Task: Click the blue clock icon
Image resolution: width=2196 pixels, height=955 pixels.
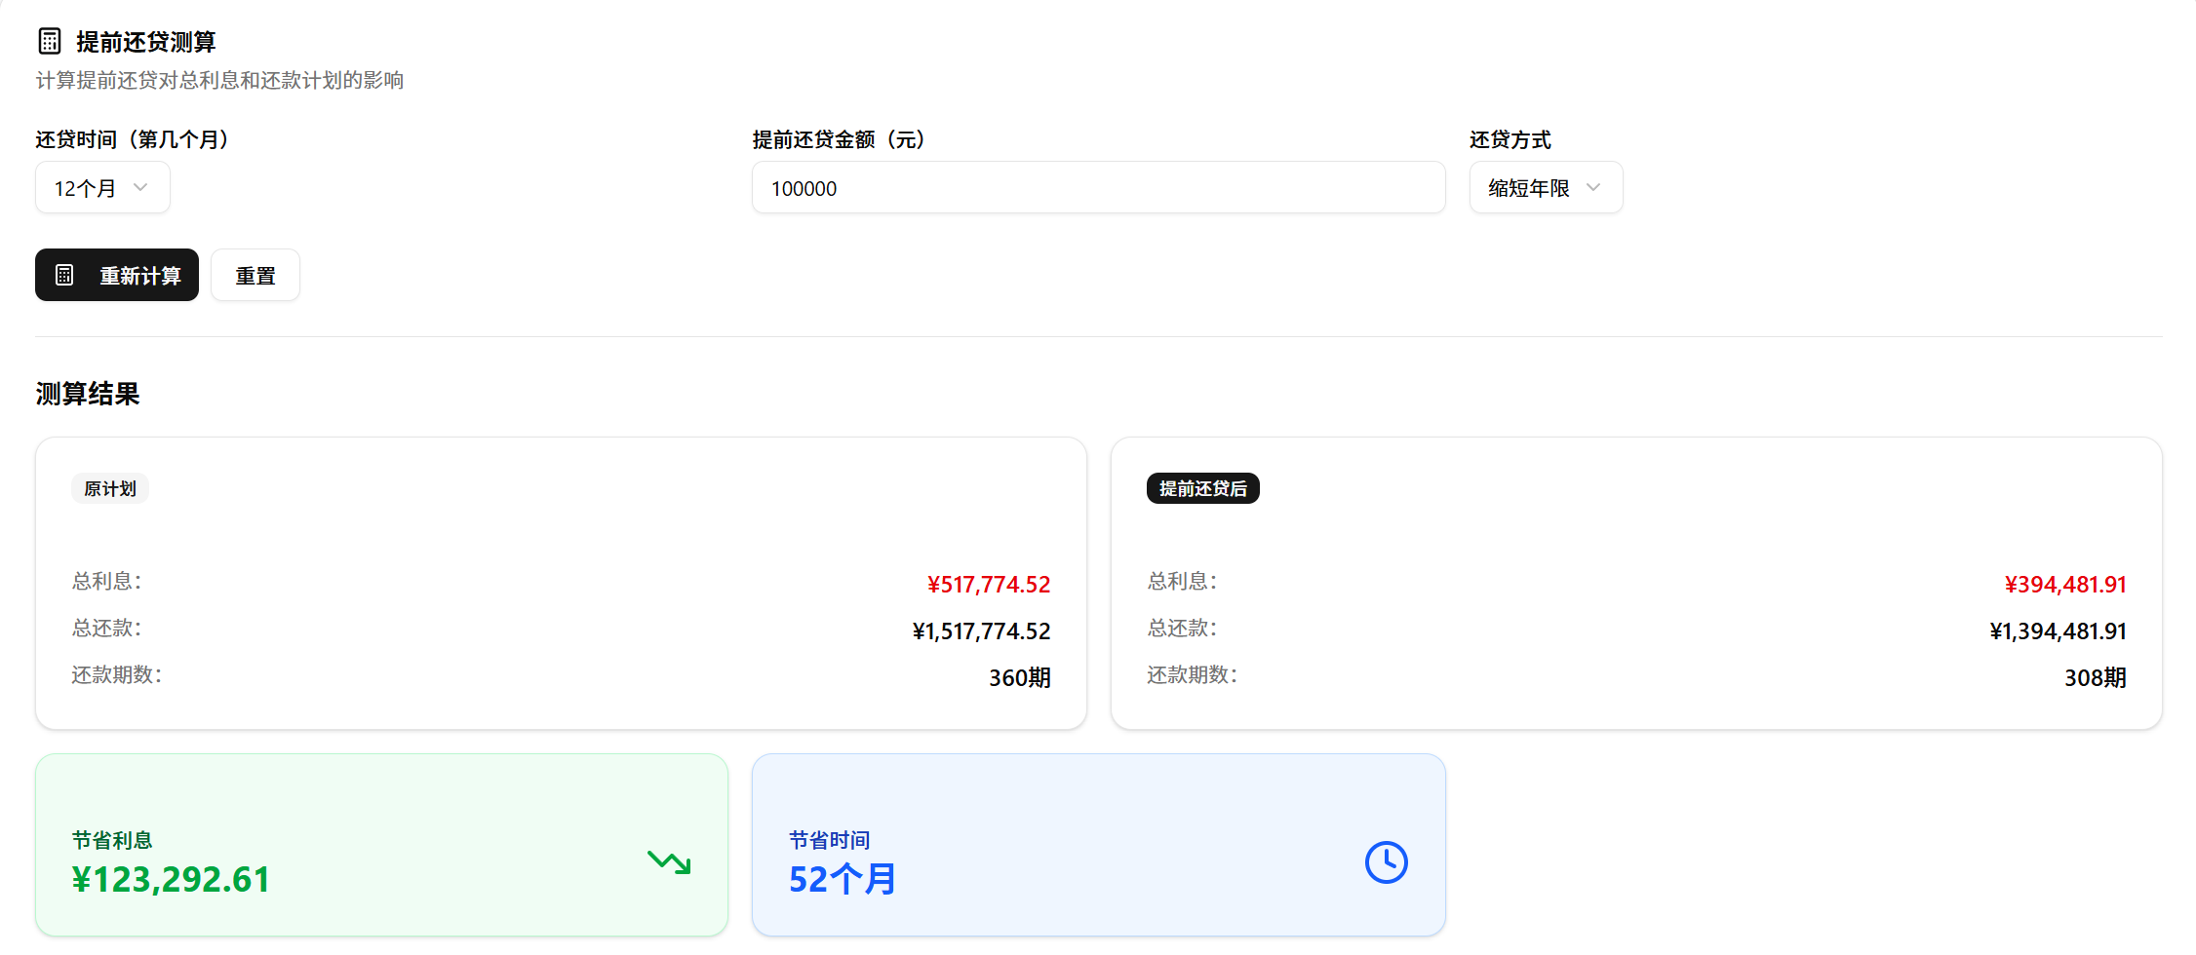Action: [x=1386, y=862]
